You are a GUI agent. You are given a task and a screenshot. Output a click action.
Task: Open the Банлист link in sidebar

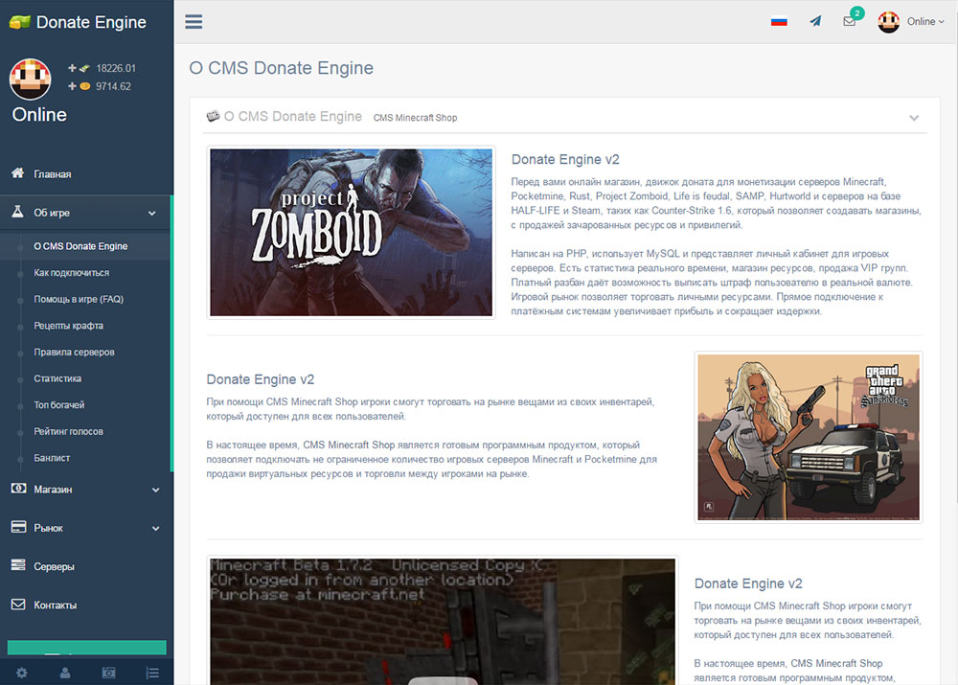(52, 458)
